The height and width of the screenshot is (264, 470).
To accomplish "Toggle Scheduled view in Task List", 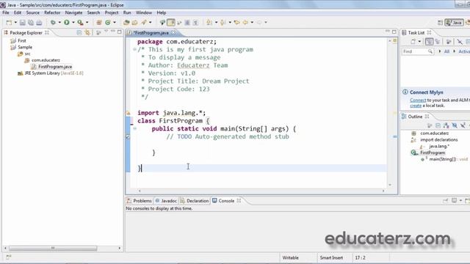I will [438, 42].
